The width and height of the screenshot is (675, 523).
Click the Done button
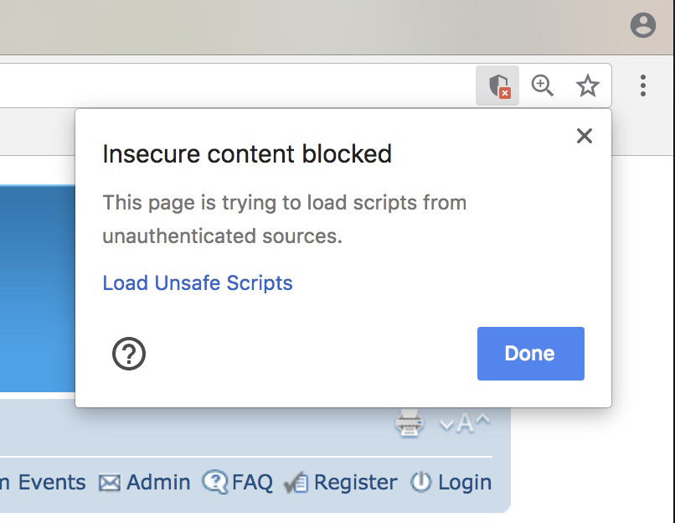(x=530, y=353)
